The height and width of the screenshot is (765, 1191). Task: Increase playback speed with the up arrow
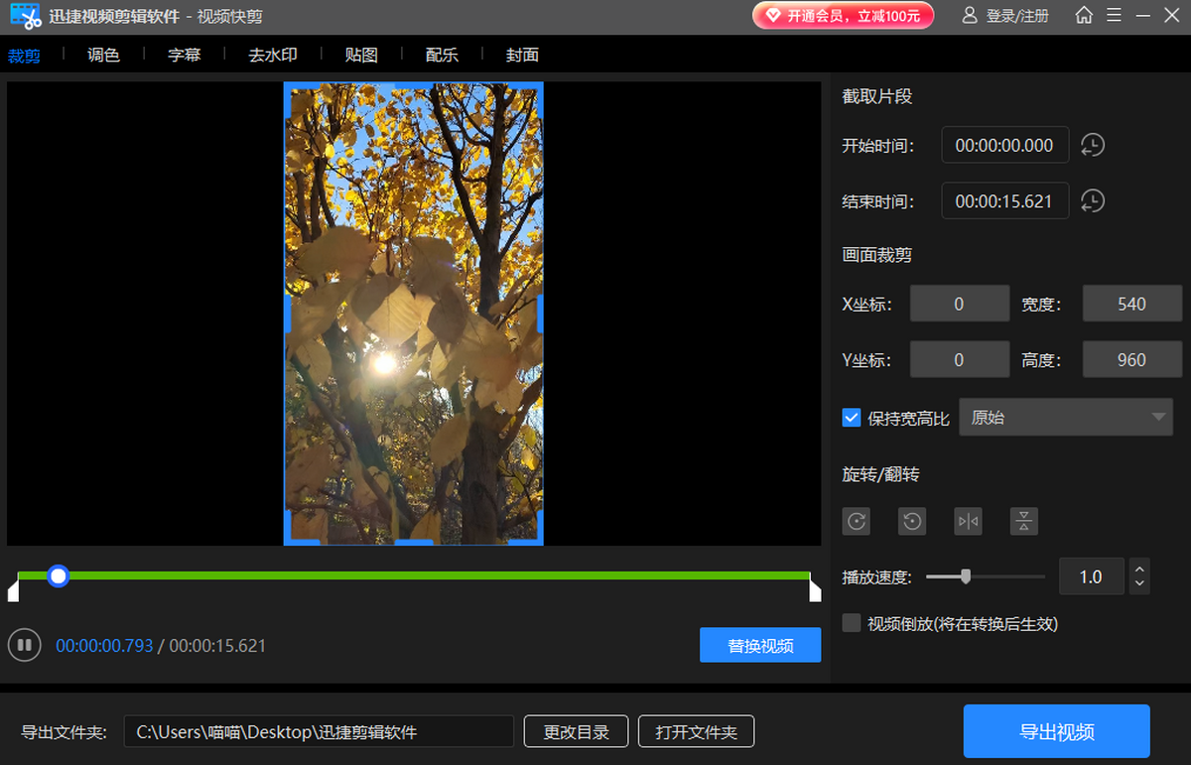point(1139,569)
